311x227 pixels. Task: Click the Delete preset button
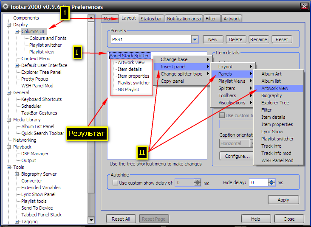pos(236,39)
